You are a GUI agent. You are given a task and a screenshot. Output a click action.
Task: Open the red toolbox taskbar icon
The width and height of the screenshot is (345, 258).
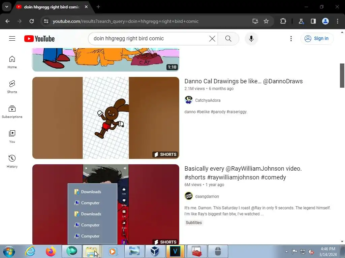(x=196, y=251)
